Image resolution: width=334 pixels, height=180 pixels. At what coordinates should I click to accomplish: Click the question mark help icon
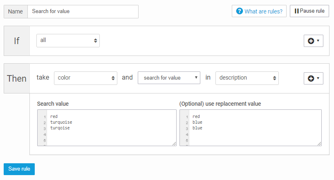240,11
